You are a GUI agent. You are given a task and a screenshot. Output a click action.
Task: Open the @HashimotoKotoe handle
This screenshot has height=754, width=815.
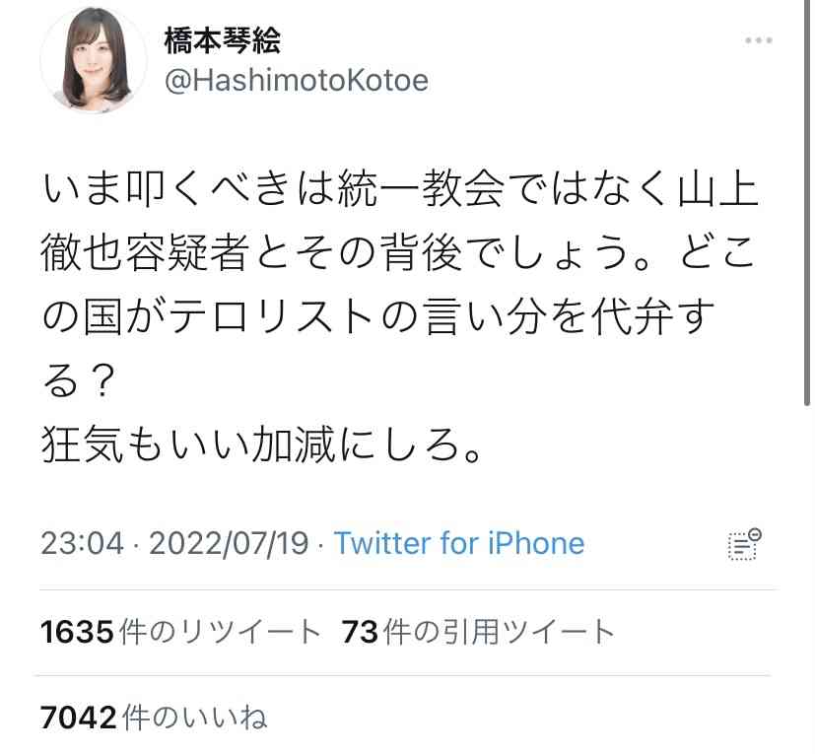[x=297, y=81]
